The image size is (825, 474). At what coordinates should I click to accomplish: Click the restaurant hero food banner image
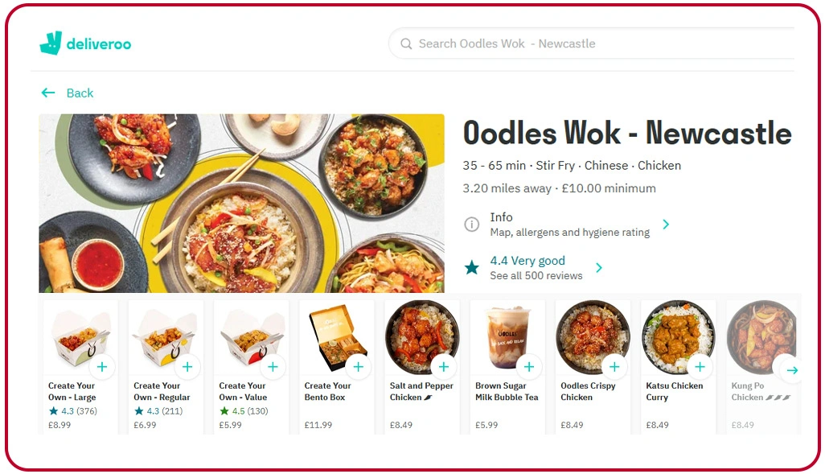241,204
